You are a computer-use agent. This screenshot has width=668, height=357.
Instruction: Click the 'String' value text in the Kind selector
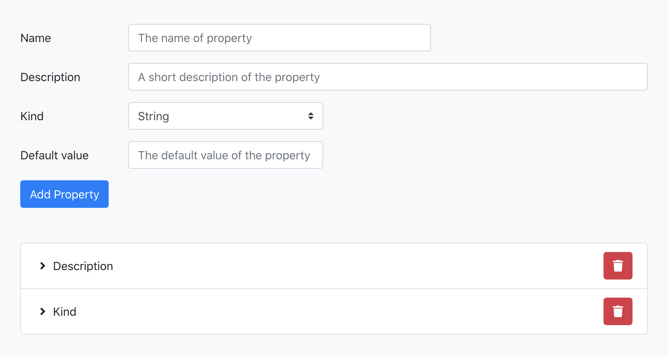click(x=153, y=116)
